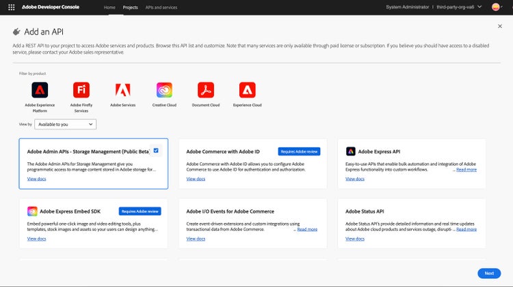The image size is (513, 287).
Task: Click Requires Adobe review badge on Express Embed SDK
Action: click(x=140, y=211)
